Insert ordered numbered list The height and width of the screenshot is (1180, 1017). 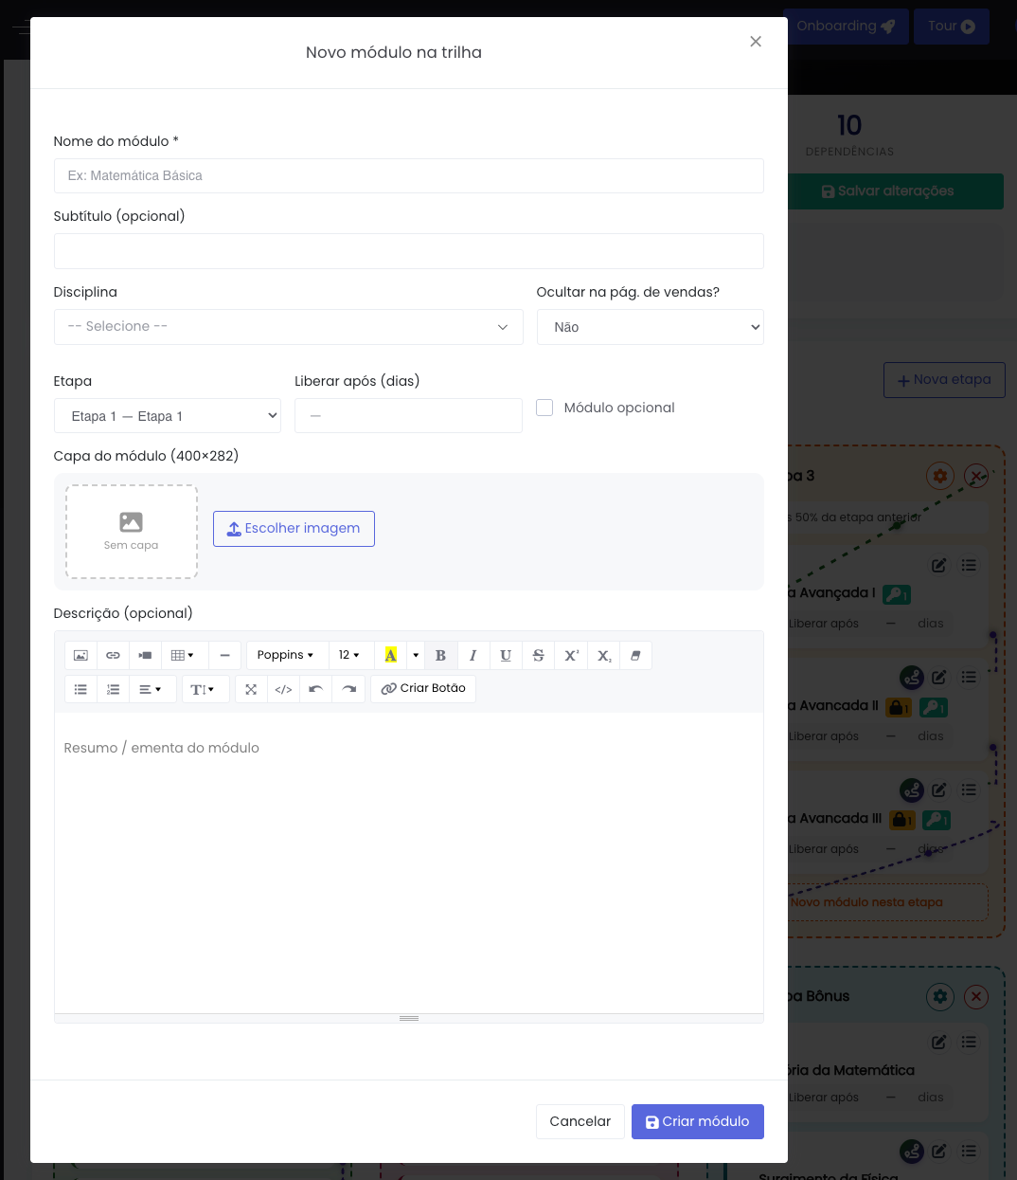[113, 689]
